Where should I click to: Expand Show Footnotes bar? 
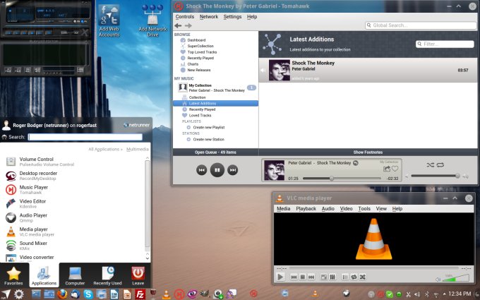tap(367, 152)
